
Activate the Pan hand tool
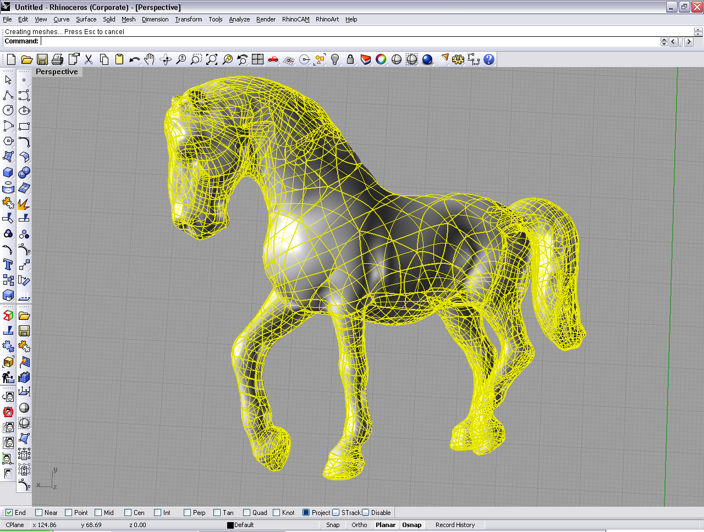click(150, 59)
